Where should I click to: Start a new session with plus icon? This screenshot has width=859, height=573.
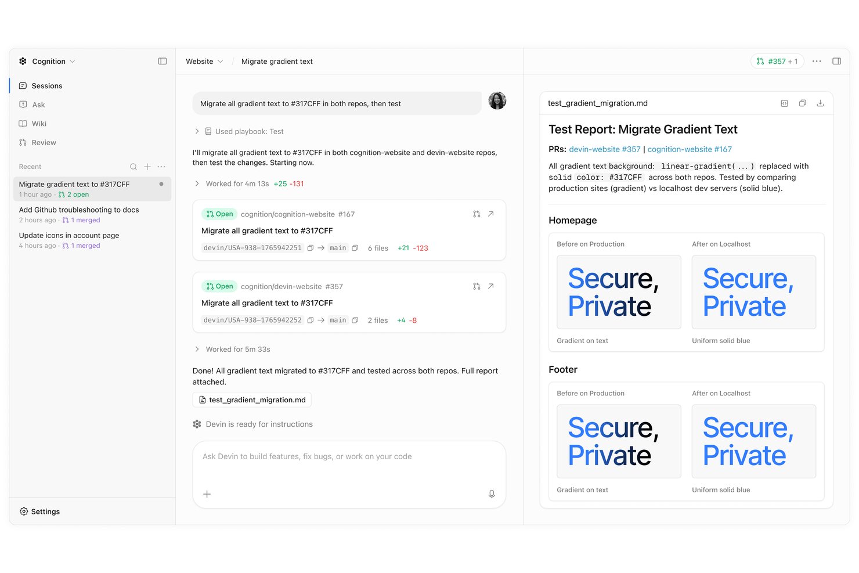147,167
